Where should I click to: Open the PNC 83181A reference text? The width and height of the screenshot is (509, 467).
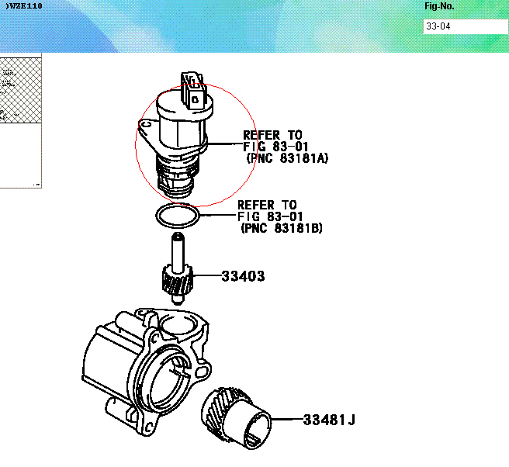click(287, 157)
